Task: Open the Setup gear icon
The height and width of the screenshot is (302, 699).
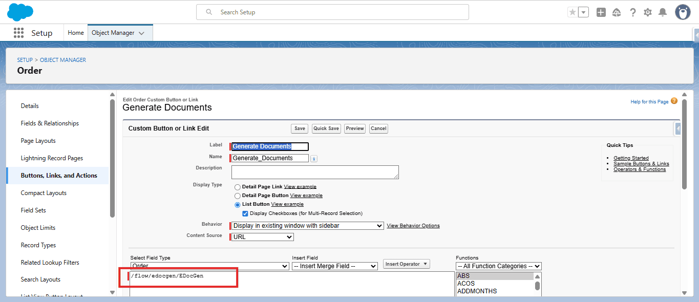Action: (648, 12)
